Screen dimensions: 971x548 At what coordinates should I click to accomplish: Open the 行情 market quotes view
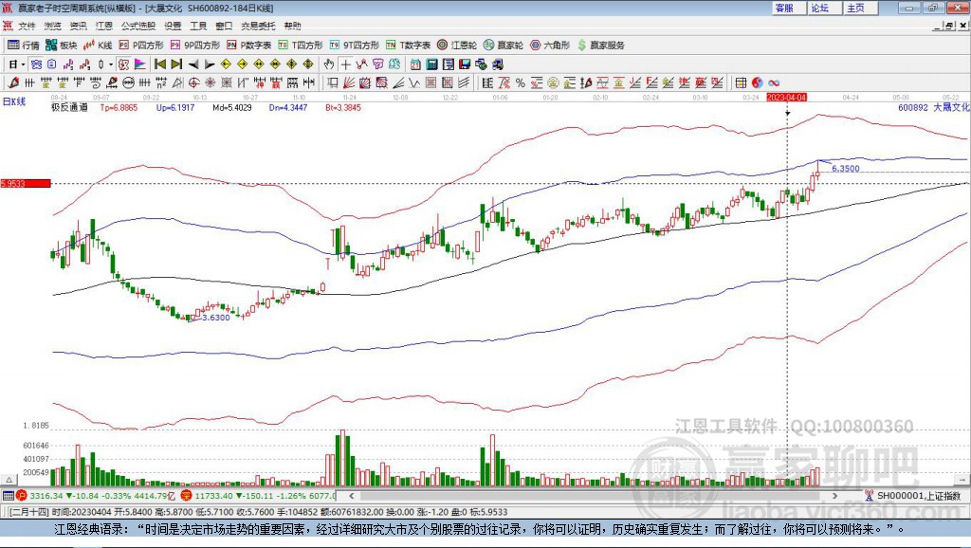[24, 46]
